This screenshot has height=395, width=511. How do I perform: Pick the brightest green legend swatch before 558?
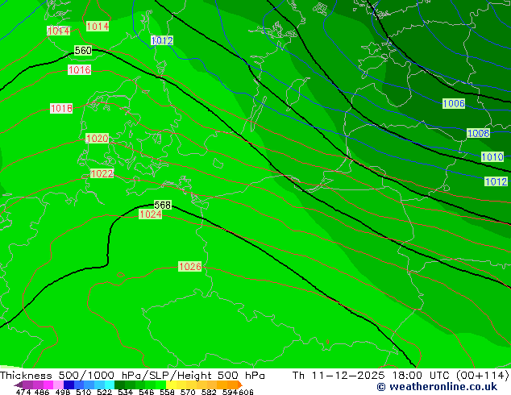pos(161,385)
